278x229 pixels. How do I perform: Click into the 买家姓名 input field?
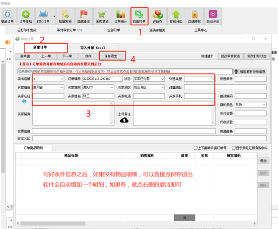[98, 96]
